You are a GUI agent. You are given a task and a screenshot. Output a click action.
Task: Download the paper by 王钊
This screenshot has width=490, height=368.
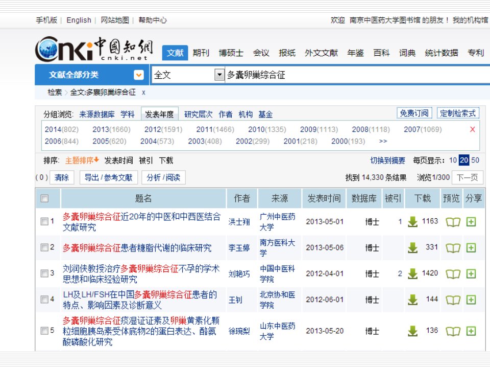412,300
